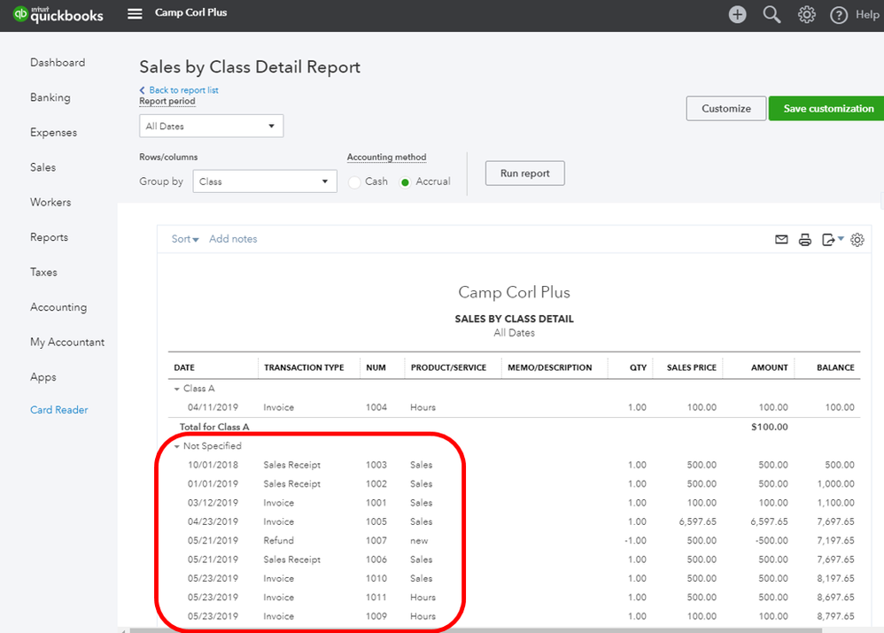
Task: Open the 03/12/2019 Invoice 1001 row
Action: (514, 503)
